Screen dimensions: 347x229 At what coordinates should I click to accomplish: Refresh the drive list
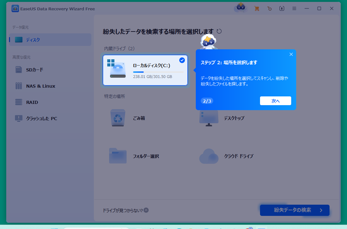coord(219,31)
